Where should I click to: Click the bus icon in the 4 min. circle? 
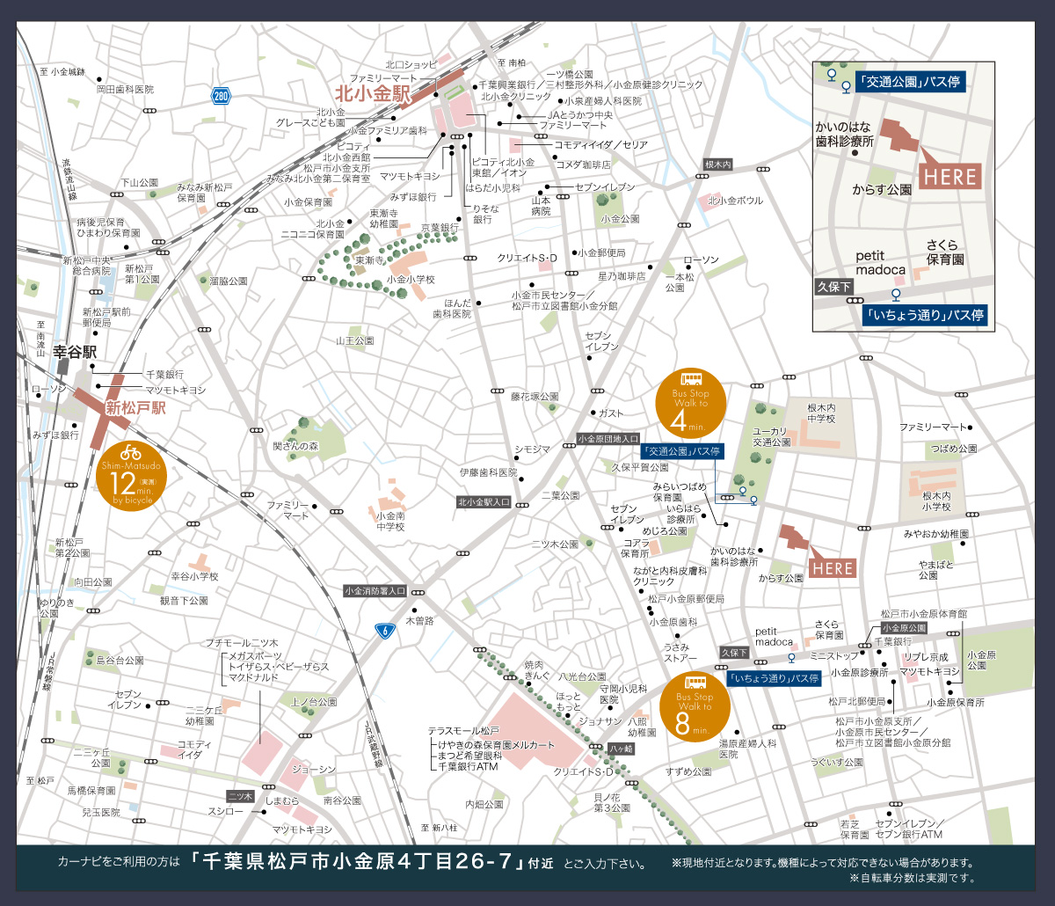coord(694,380)
